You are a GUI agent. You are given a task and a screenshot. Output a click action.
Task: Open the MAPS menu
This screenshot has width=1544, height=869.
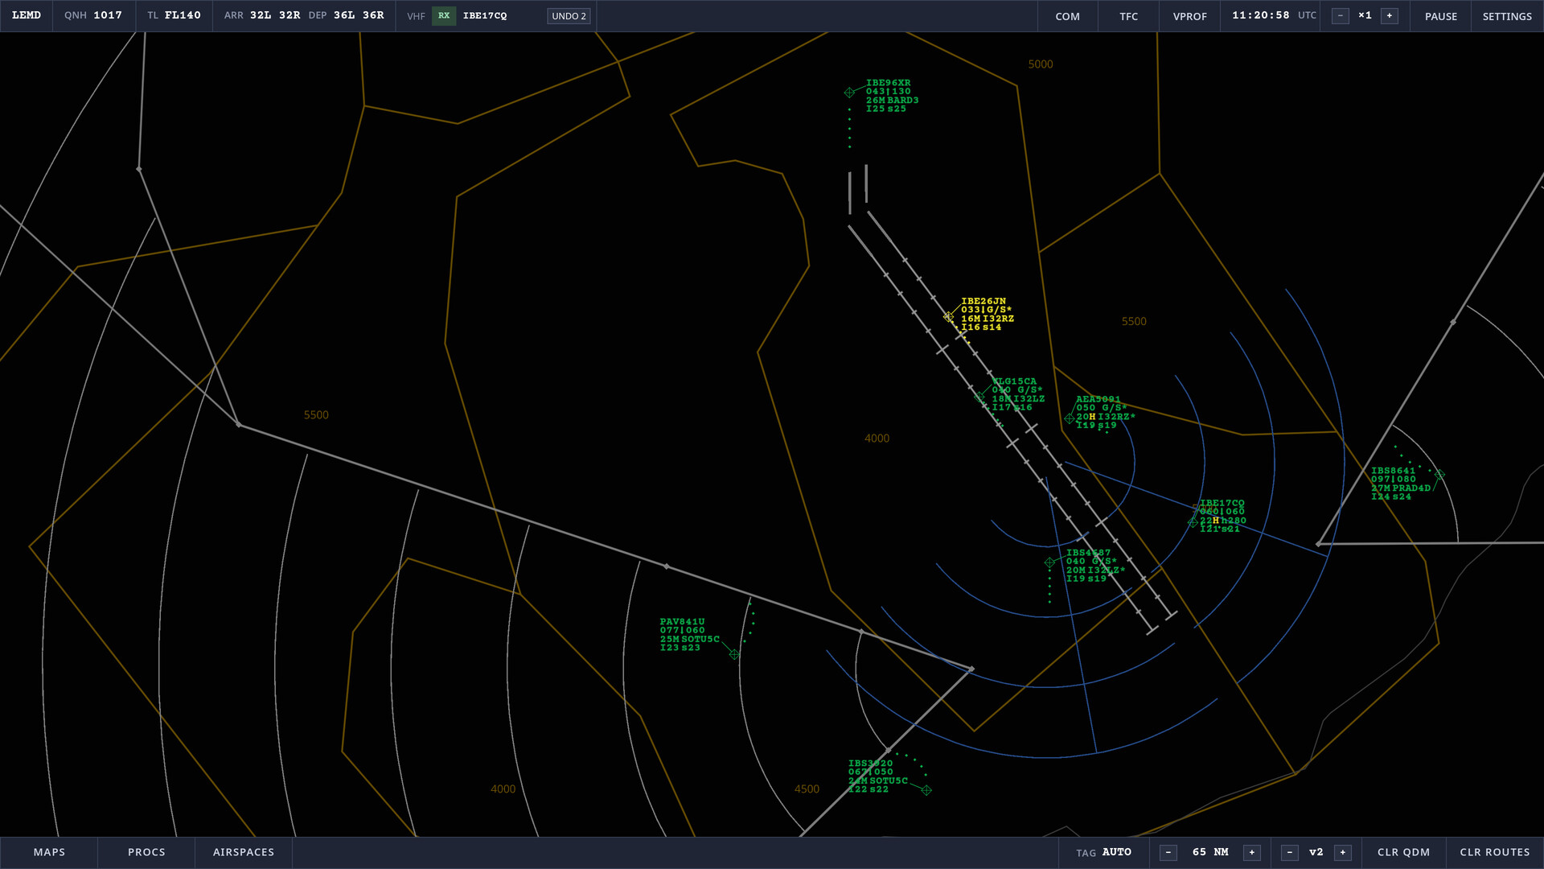(x=49, y=852)
